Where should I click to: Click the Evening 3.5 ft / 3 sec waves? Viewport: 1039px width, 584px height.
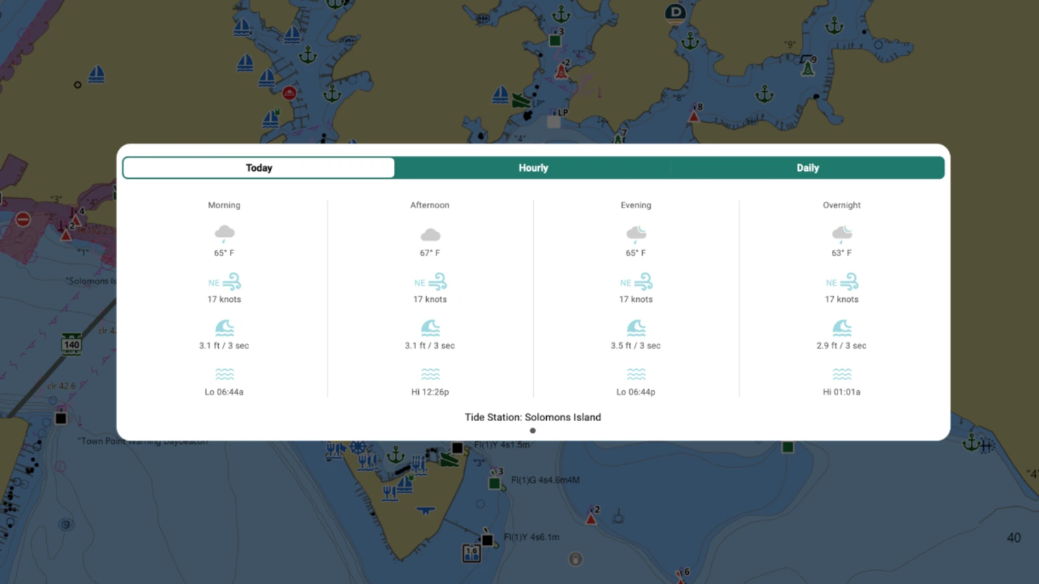(x=636, y=346)
